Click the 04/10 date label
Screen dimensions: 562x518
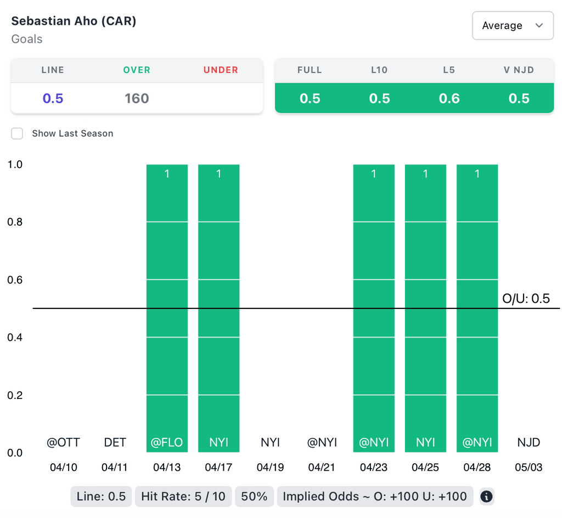click(x=64, y=467)
